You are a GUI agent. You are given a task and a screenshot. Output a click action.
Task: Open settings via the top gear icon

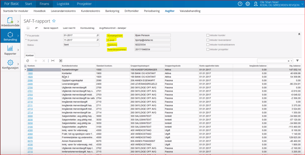[x=248, y=4]
